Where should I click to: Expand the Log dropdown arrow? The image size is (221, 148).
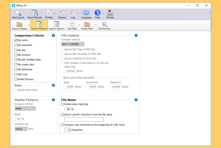coord(78,14)
